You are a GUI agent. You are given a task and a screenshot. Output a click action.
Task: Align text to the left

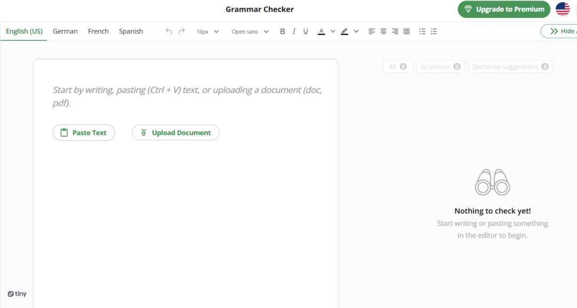click(372, 31)
